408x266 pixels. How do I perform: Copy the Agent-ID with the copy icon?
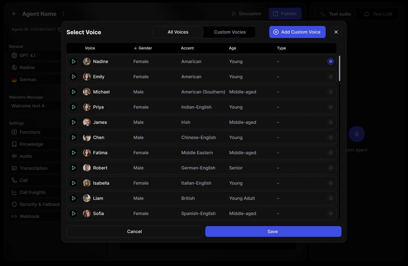[59, 29]
